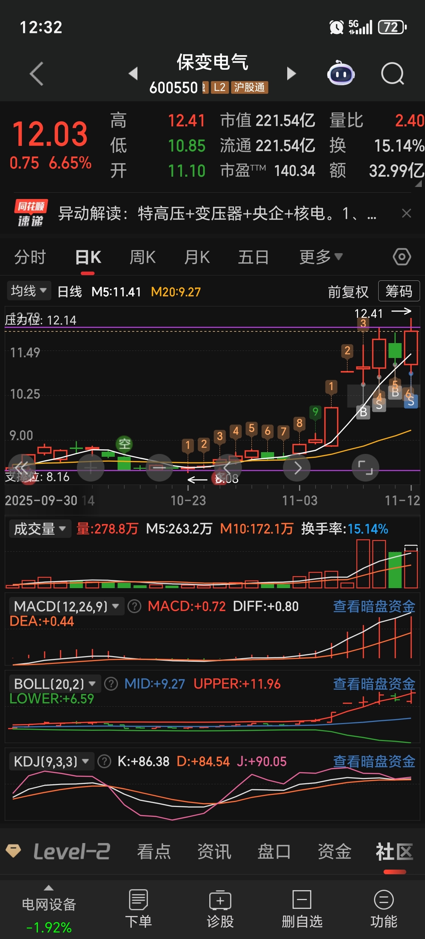Tap the stock title 保变电气
Image resolution: width=425 pixels, height=939 pixels.
[212, 62]
